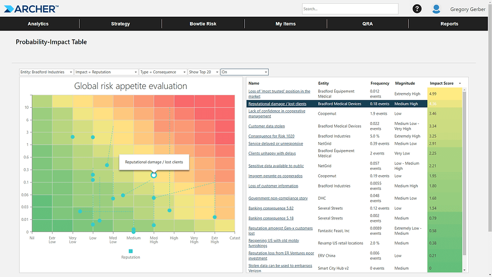Open the Analytics menu
The height and width of the screenshot is (277, 492).
point(38,24)
